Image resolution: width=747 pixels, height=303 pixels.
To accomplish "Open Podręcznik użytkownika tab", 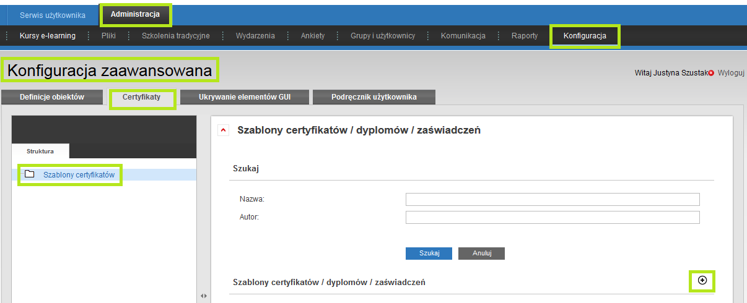I will click(x=374, y=97).
